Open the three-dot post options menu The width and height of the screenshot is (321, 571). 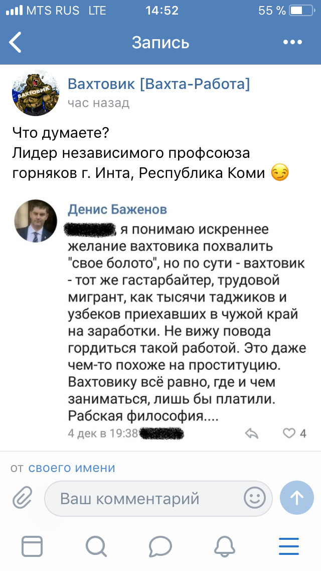pos(290,43)
